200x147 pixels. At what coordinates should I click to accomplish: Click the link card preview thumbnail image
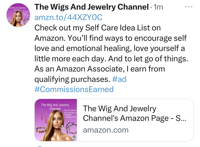[x=56, y=120]
